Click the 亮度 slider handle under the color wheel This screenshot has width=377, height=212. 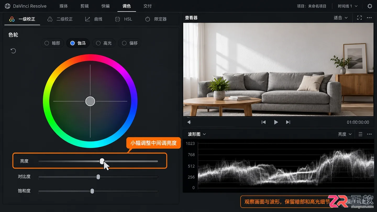pos(102,161)
